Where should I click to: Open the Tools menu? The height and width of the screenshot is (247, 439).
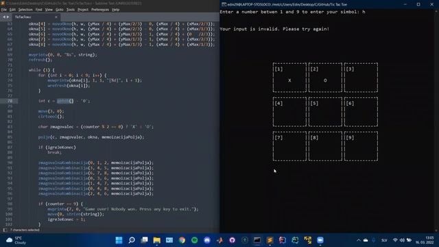tap(70, 10)
